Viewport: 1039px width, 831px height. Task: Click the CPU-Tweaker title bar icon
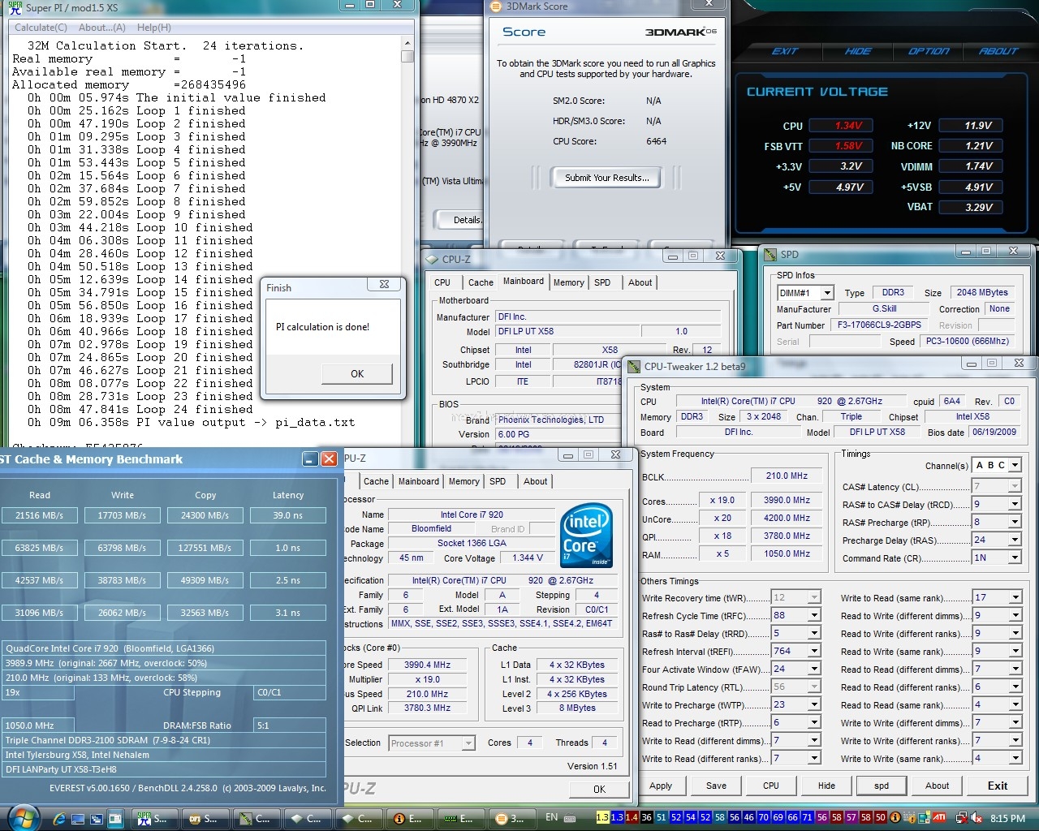(633, 366)
